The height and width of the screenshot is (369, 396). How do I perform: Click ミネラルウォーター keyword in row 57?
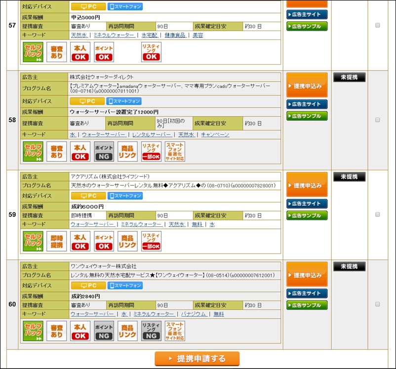click(114, 35)
